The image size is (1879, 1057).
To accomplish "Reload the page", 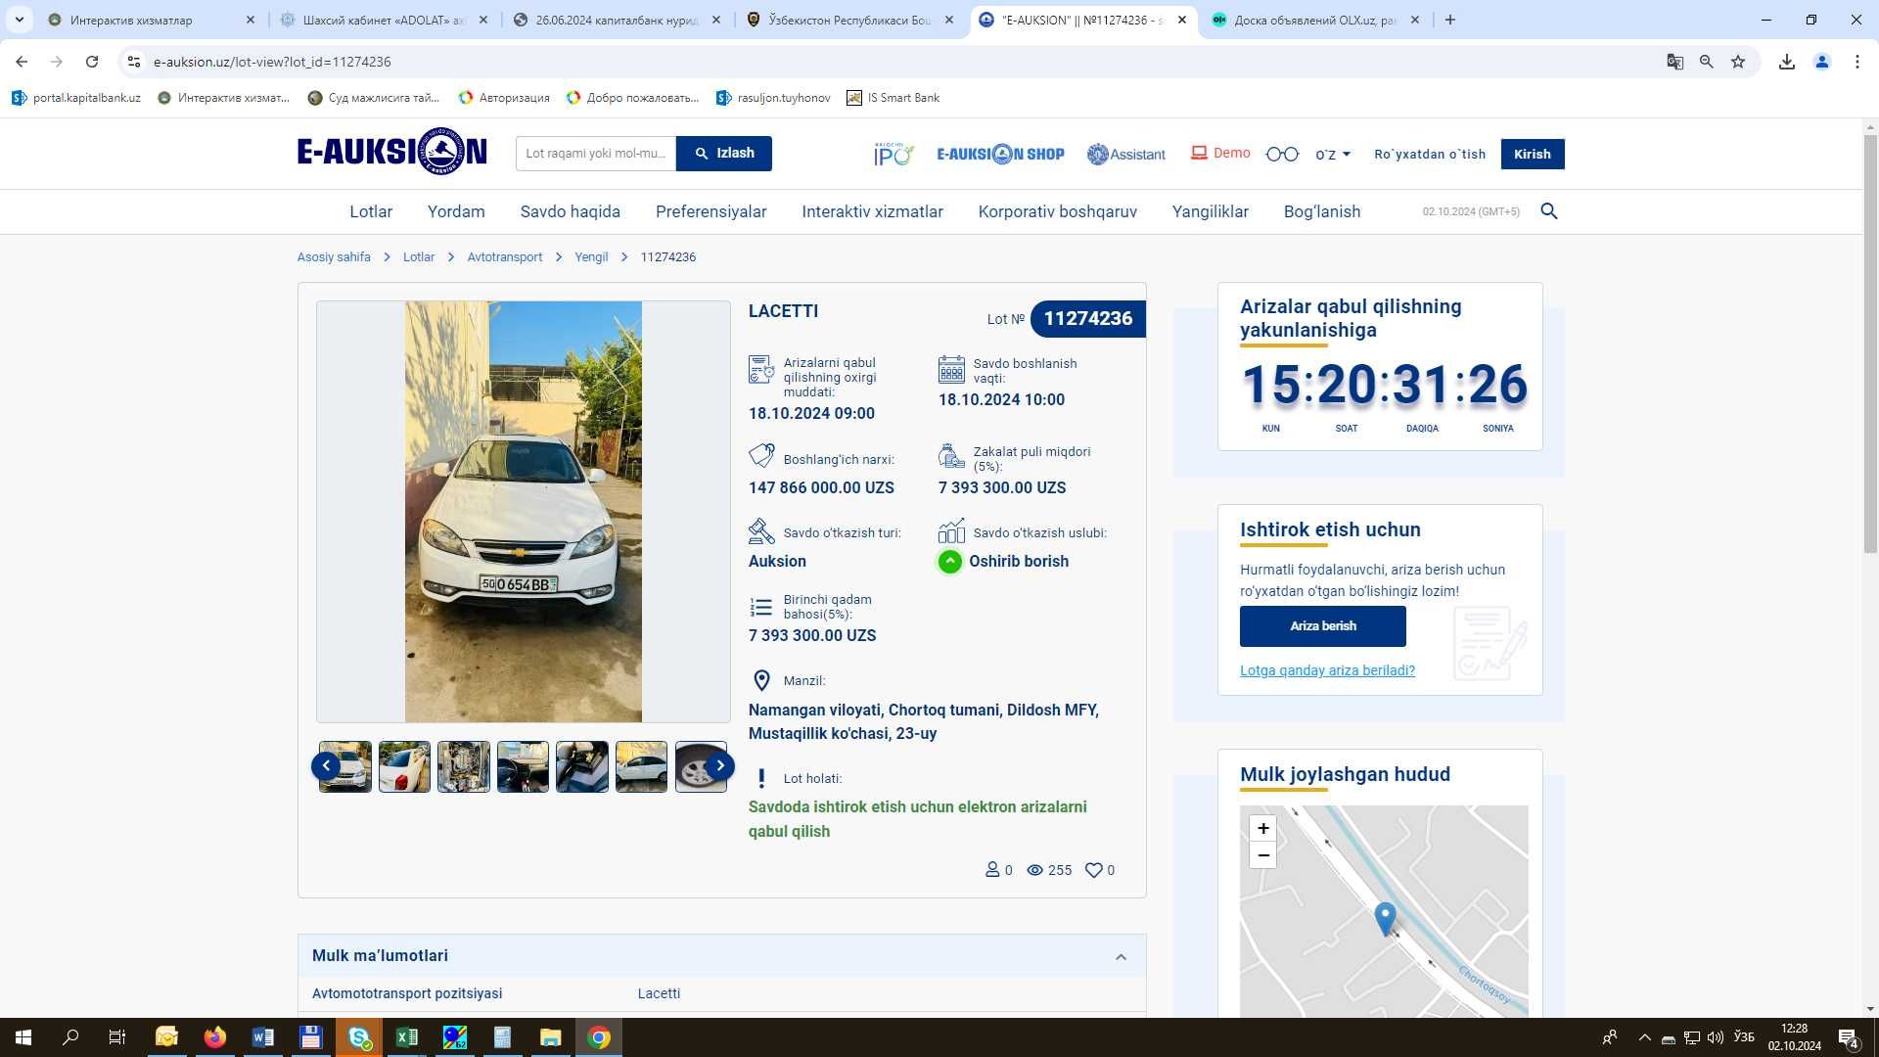I will point(92,62).
